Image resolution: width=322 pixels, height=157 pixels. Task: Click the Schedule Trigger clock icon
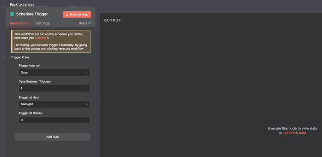(x=12, y=14)
